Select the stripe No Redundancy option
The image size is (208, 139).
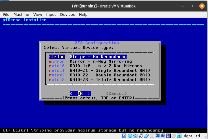(88, 57)
